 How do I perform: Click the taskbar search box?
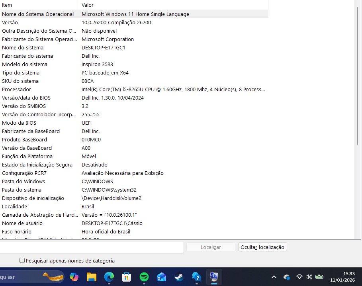[x=32, y=277]
